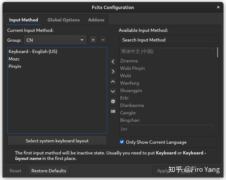Toggle Only Show Current Language checkbox
The height and width of the screenshot is (180, 226).
tap(122, 142)
